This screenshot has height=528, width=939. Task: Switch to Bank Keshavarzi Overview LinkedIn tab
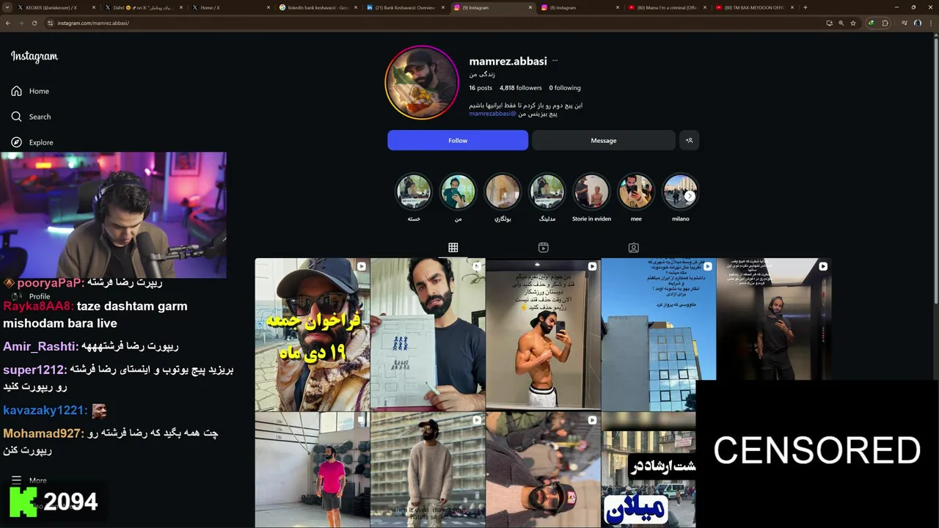(x=404, y=7)
